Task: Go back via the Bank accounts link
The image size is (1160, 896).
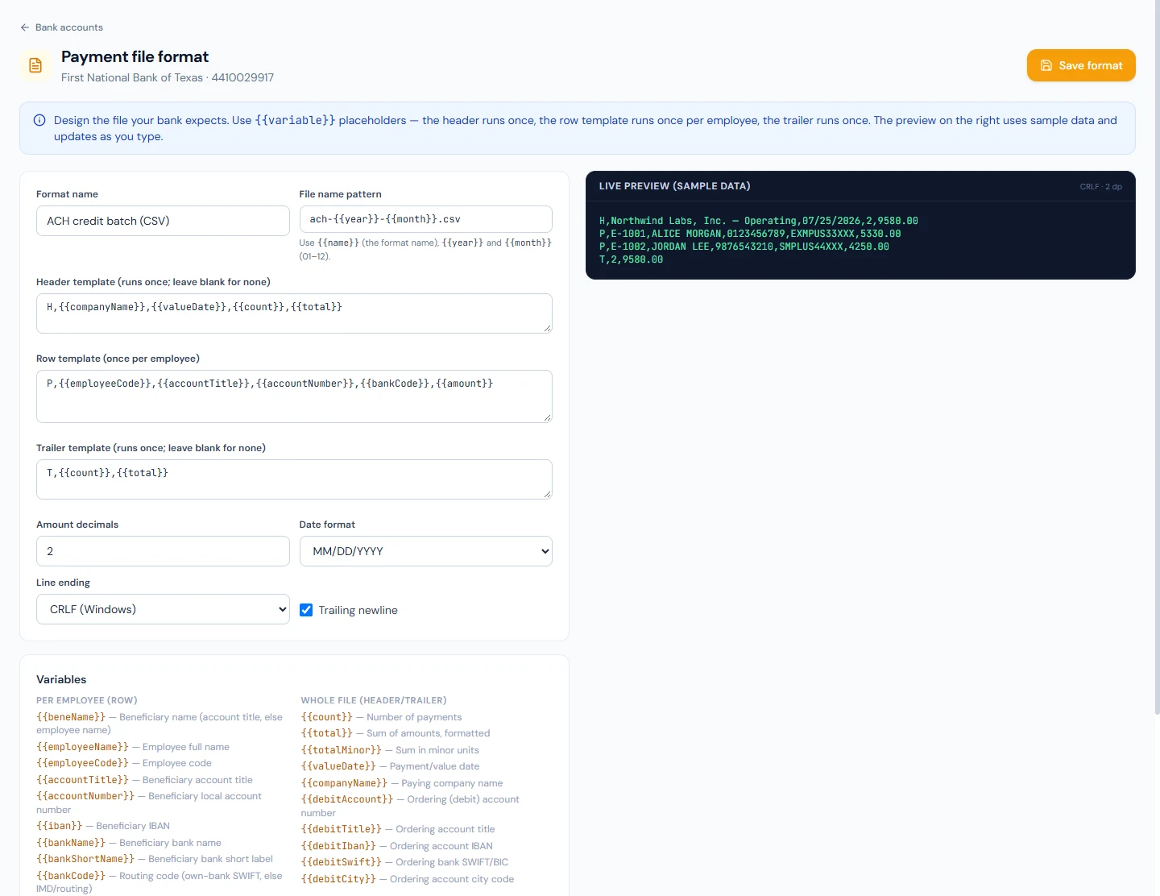Action: point(61,27)
